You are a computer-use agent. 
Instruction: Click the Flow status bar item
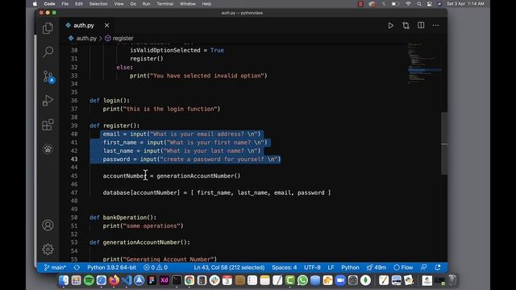(x=403, y=267)
